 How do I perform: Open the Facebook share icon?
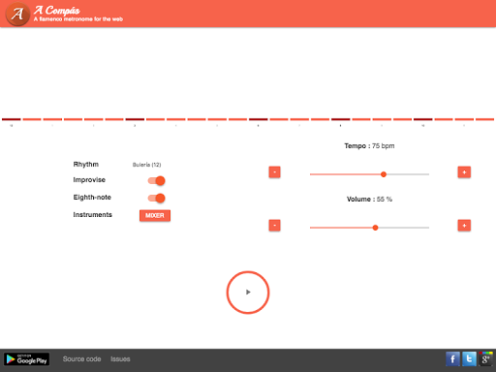(x=452, y=358)
